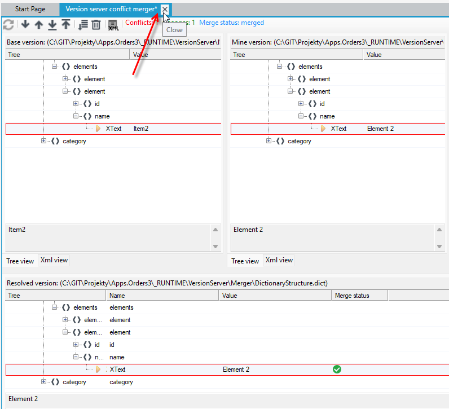Image resolution: width=449 pixels, height=409 pixels.
Task: Switch to the Start Page tab
Action: point(30,9)
